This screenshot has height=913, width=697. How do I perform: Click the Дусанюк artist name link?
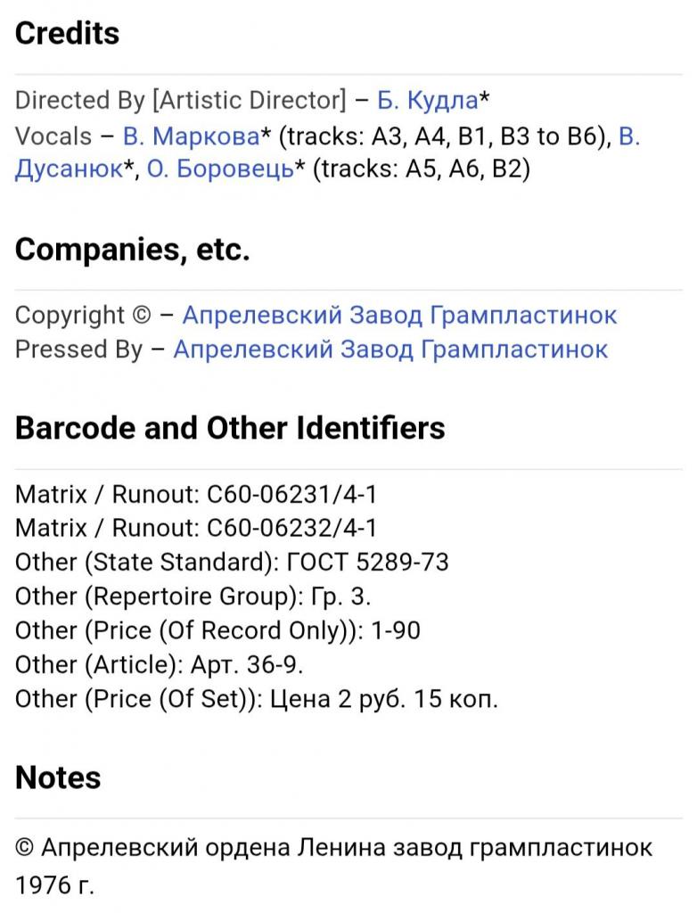pos(69,169)
